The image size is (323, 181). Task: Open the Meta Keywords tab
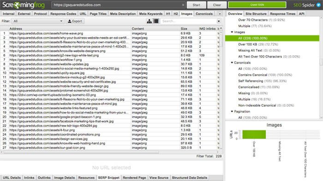pos(151,14)
